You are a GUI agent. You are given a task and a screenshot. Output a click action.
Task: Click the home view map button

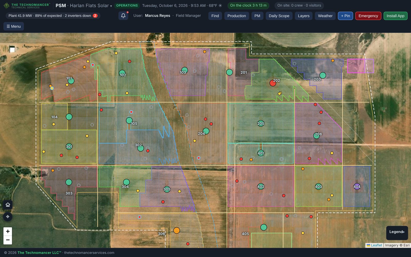pyautogui.click(x=8, y=205)
